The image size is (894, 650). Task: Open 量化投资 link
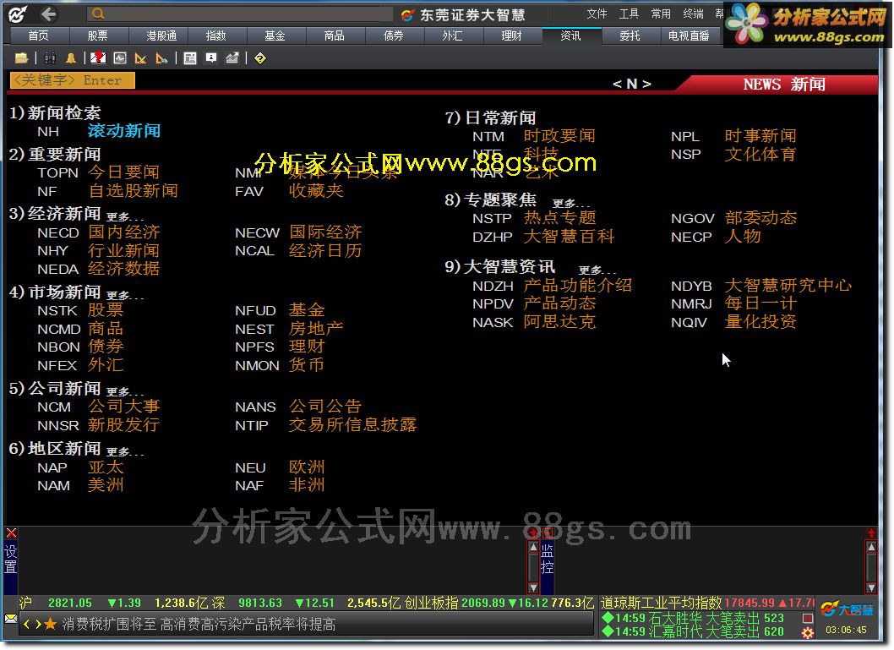click(x=760, y=321)
